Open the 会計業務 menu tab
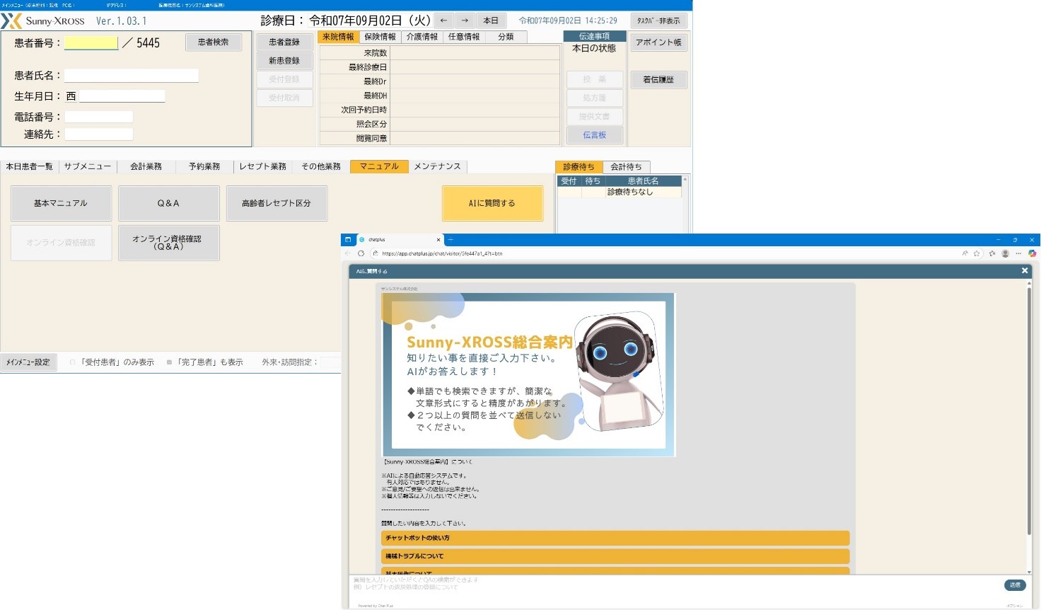The height and width of the screenshot is (610, 1041). [146, 166]
